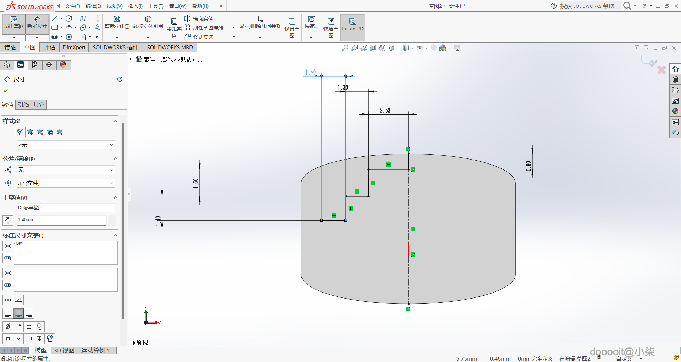This screenshot has width=681, height=362.
Task: Click the Trim Entities (剪裁实体) tool
Action: point(117,22)
